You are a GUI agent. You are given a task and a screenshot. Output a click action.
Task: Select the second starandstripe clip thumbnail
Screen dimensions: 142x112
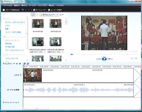click(56, 24)
